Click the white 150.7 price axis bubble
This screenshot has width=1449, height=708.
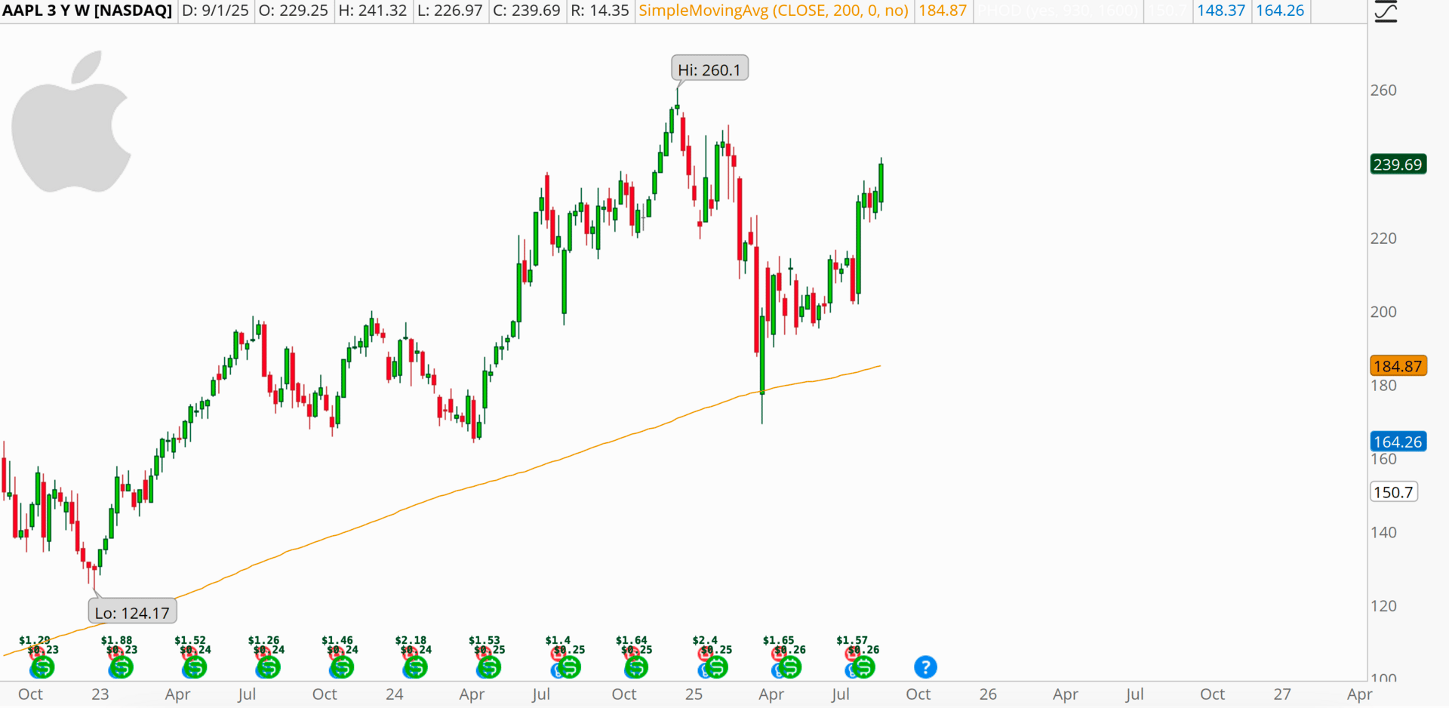(1393, 492)
